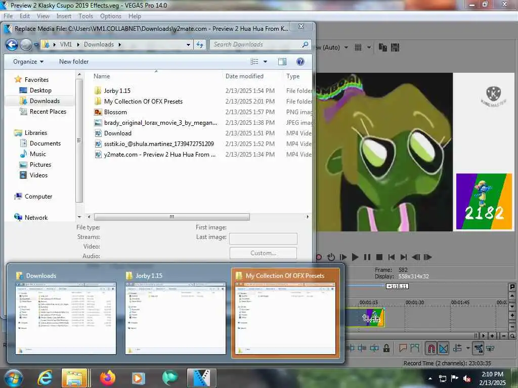Open the Overlays grid dropdown arrow
This screenshot has width=518, height=388.
[x=369, y=47]
